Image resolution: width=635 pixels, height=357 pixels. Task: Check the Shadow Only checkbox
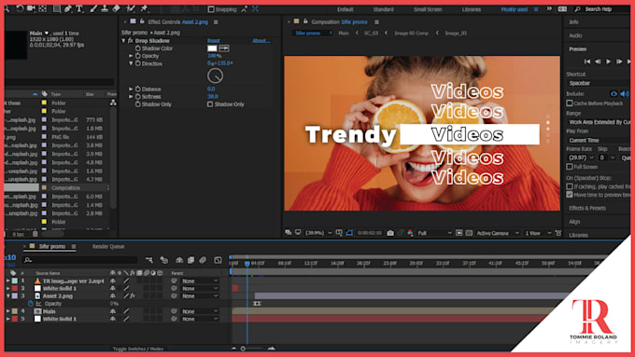210,104
